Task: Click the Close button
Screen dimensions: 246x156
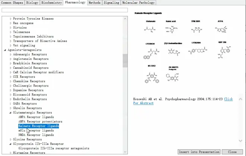Action: (232, 152)
